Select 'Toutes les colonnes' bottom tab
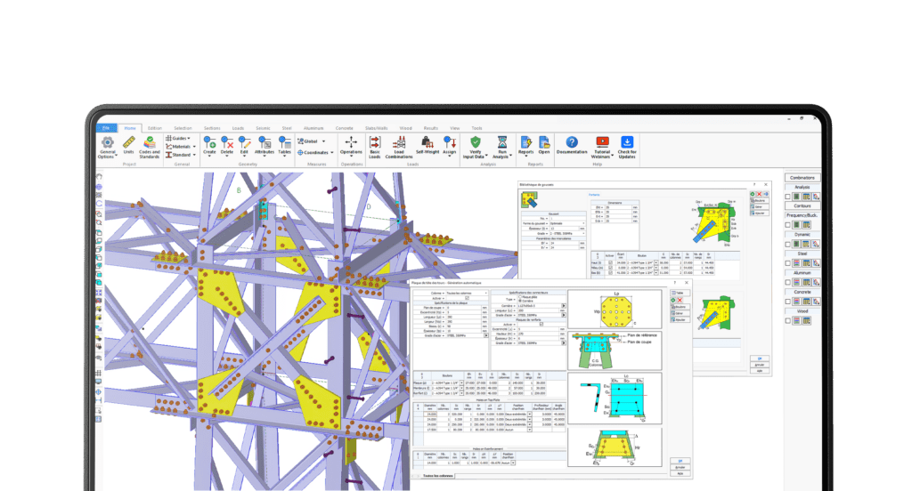 (438, 476)
